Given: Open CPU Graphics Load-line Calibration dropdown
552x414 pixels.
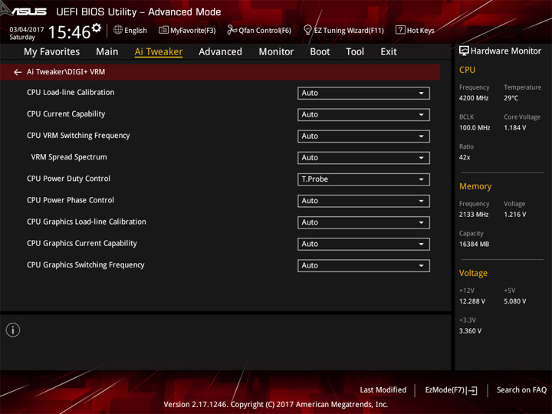Looking at the screenshot, I should pos(363,222).
